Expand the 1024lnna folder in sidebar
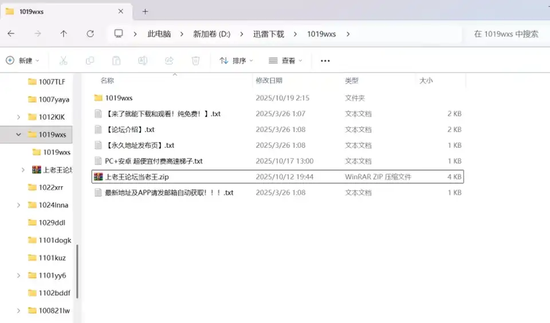Viewport: 550px width, 323px height. point(18,205)
